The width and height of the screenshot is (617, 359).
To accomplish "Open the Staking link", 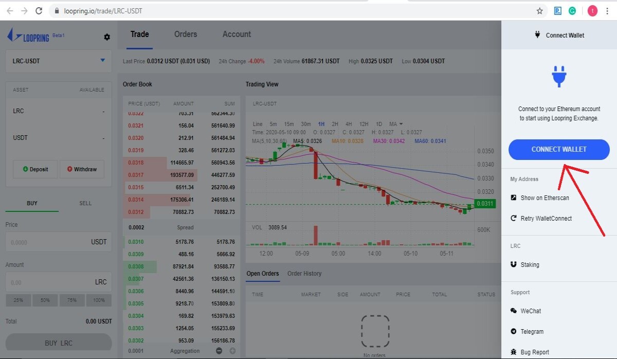I will 530,264.
